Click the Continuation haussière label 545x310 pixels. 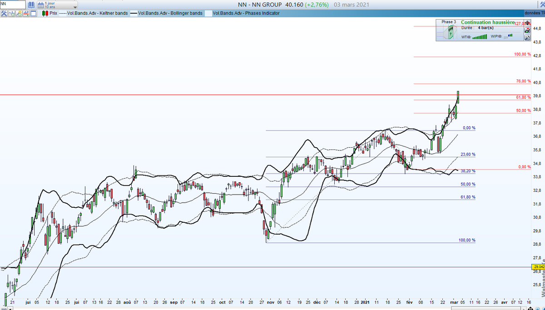[x=488, y=22]
